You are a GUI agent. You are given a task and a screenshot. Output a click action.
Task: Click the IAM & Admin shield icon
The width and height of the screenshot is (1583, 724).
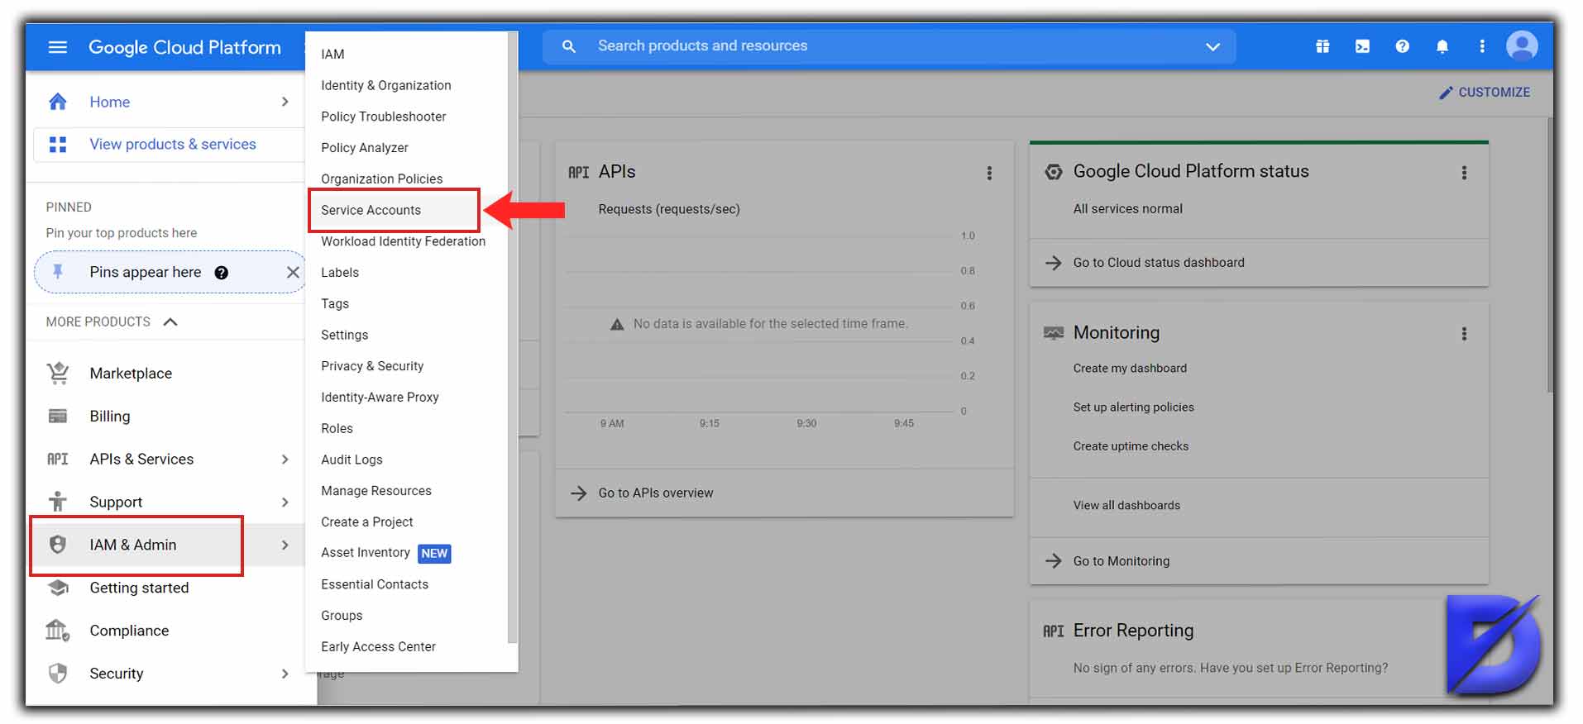pyautogui.click(x=58, y=545)
